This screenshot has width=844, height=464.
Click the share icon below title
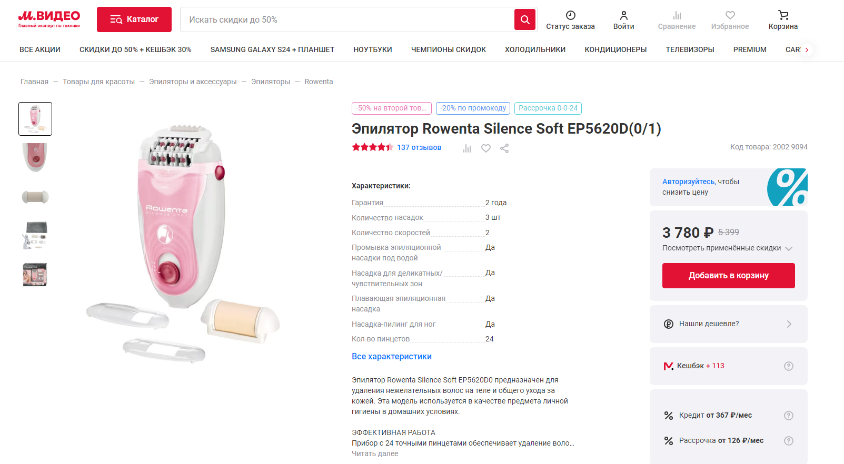point(504,148)
